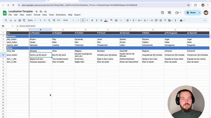
Task: Open filter views dropdown
Action: [170, 20]
